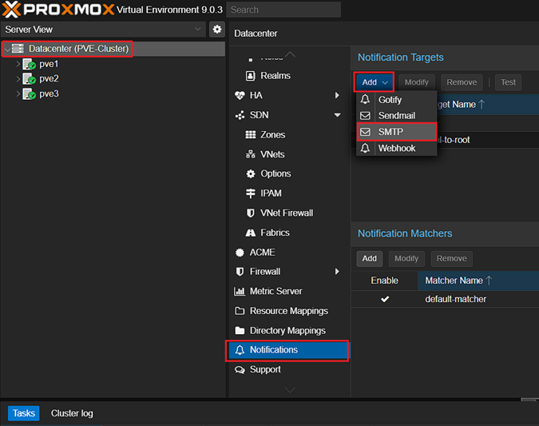Expand the HA submenu arrow

click(338, 95)
